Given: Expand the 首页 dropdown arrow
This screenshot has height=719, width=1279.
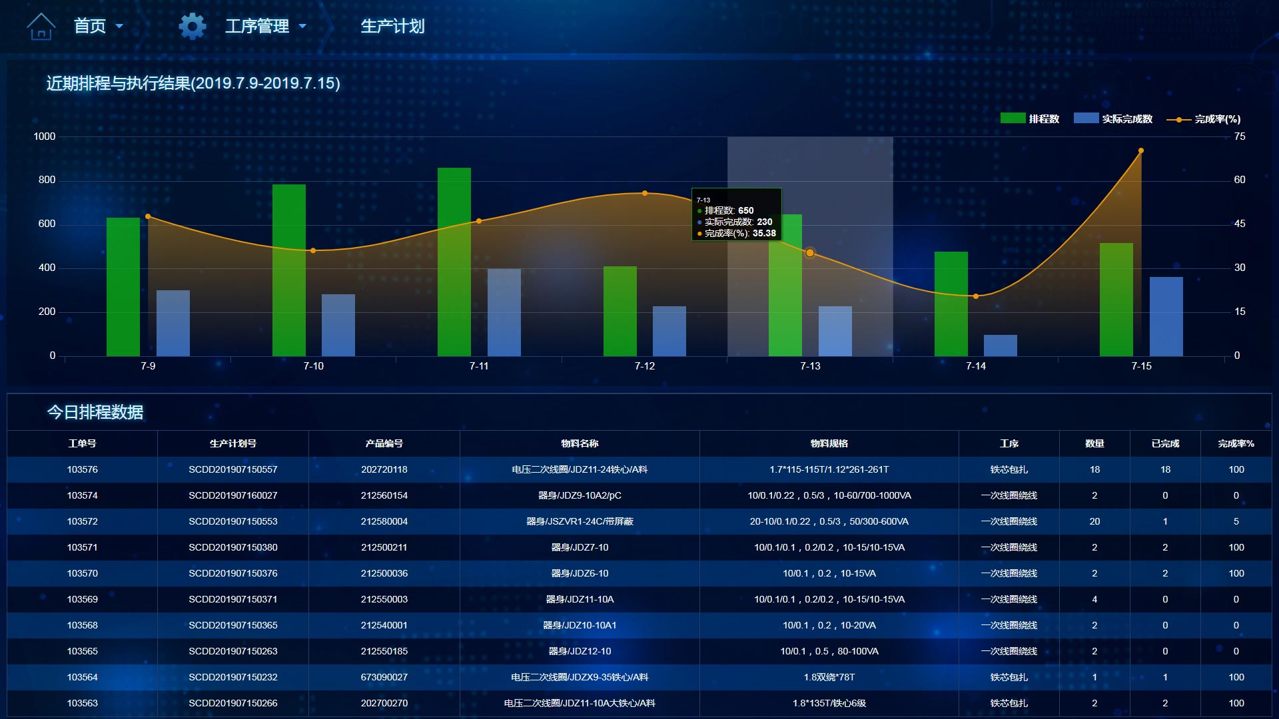Looking at the screenshot, I should click(119, 27).
